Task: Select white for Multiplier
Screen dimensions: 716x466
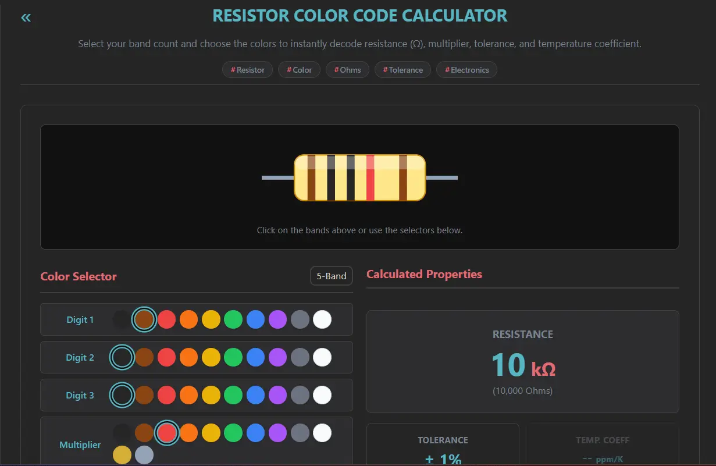Action: coord(322,433)
